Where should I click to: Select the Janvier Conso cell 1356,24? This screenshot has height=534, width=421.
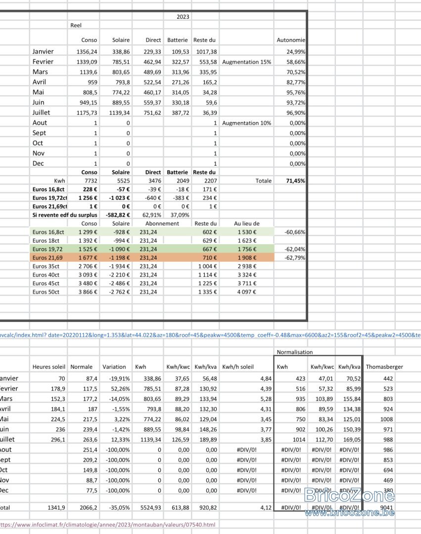pos(87,52)
